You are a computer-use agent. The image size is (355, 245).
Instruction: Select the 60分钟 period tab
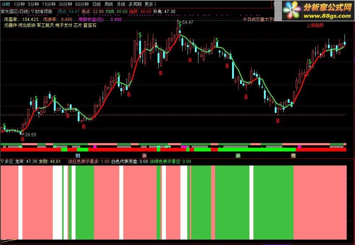82,4
